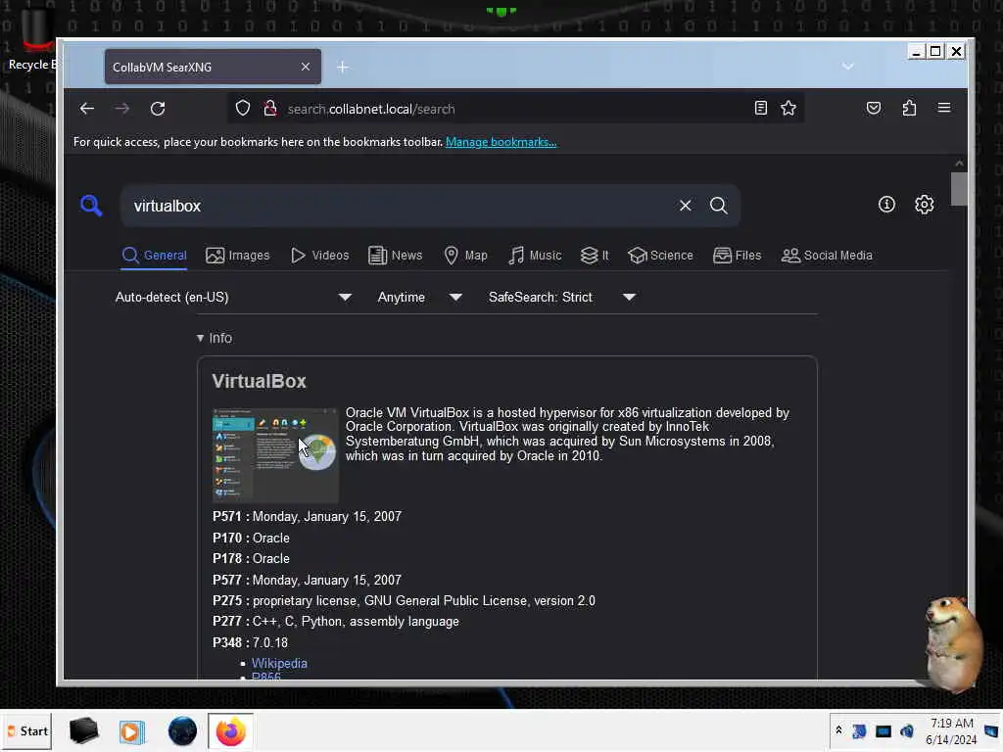The width and height of the screenshot is (1003, 752).
Task: Open the SearXNG preferences gear
Action: coord(925,205)
